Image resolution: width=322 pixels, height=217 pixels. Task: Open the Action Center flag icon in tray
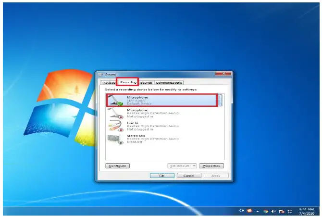click(x=282, y=211)
